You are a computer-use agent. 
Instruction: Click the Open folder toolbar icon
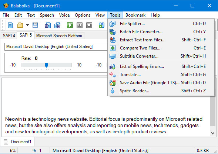click(x=20, y=25)
